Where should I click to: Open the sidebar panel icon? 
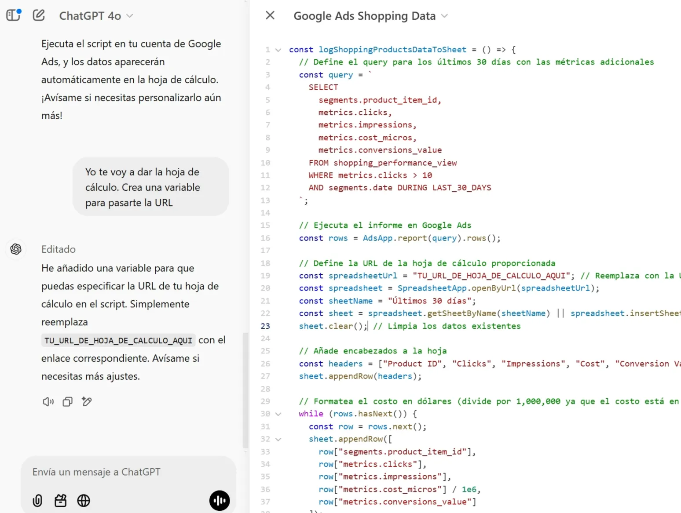click(13, 15)
